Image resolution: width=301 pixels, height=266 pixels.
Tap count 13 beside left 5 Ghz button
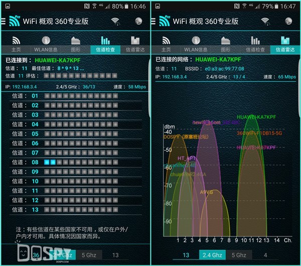pyautogui.click(x=115, y=255)
